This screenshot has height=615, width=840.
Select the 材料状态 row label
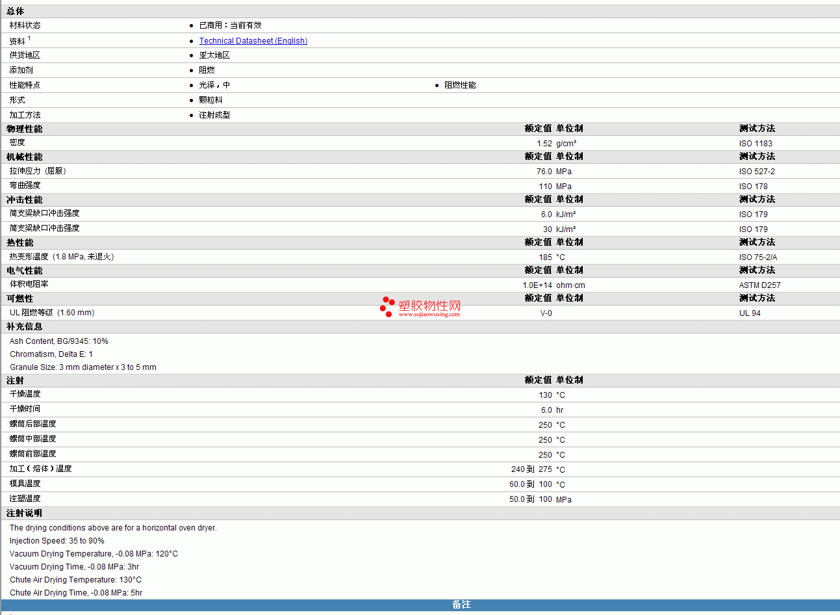coord(25,25)
